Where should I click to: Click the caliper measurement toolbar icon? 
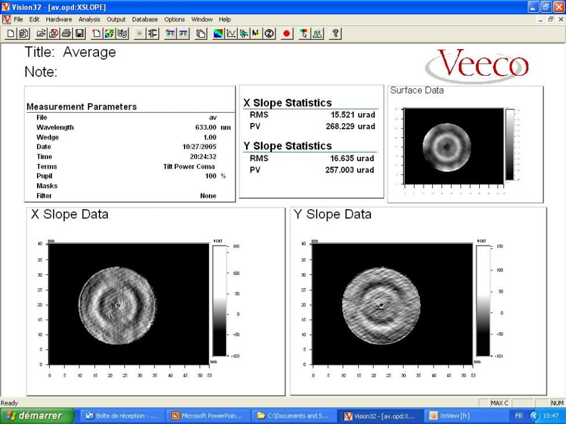[152, 34]
